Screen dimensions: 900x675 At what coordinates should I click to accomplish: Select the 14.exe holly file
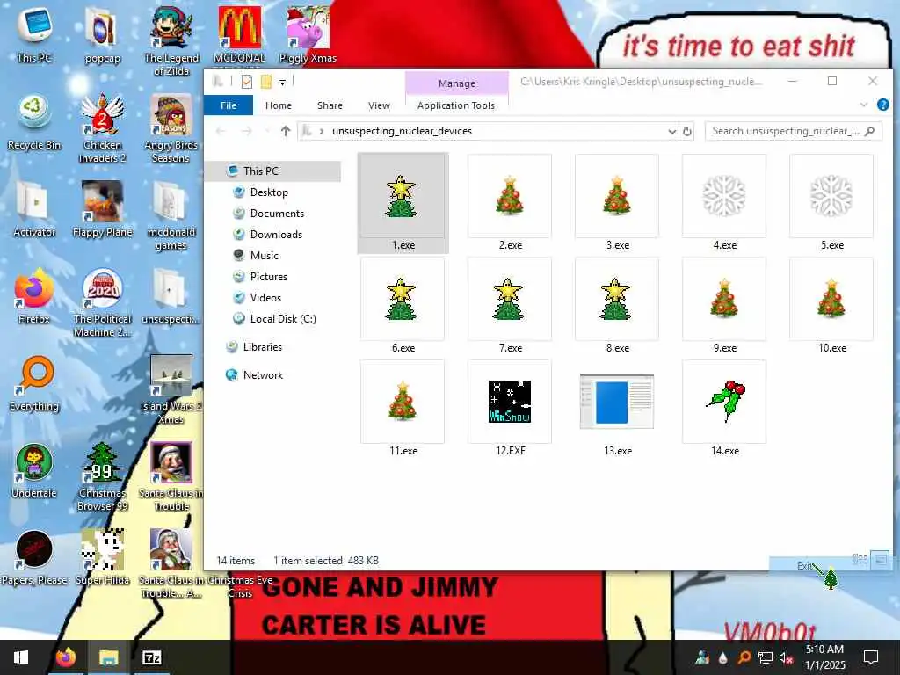coord(724,408)
